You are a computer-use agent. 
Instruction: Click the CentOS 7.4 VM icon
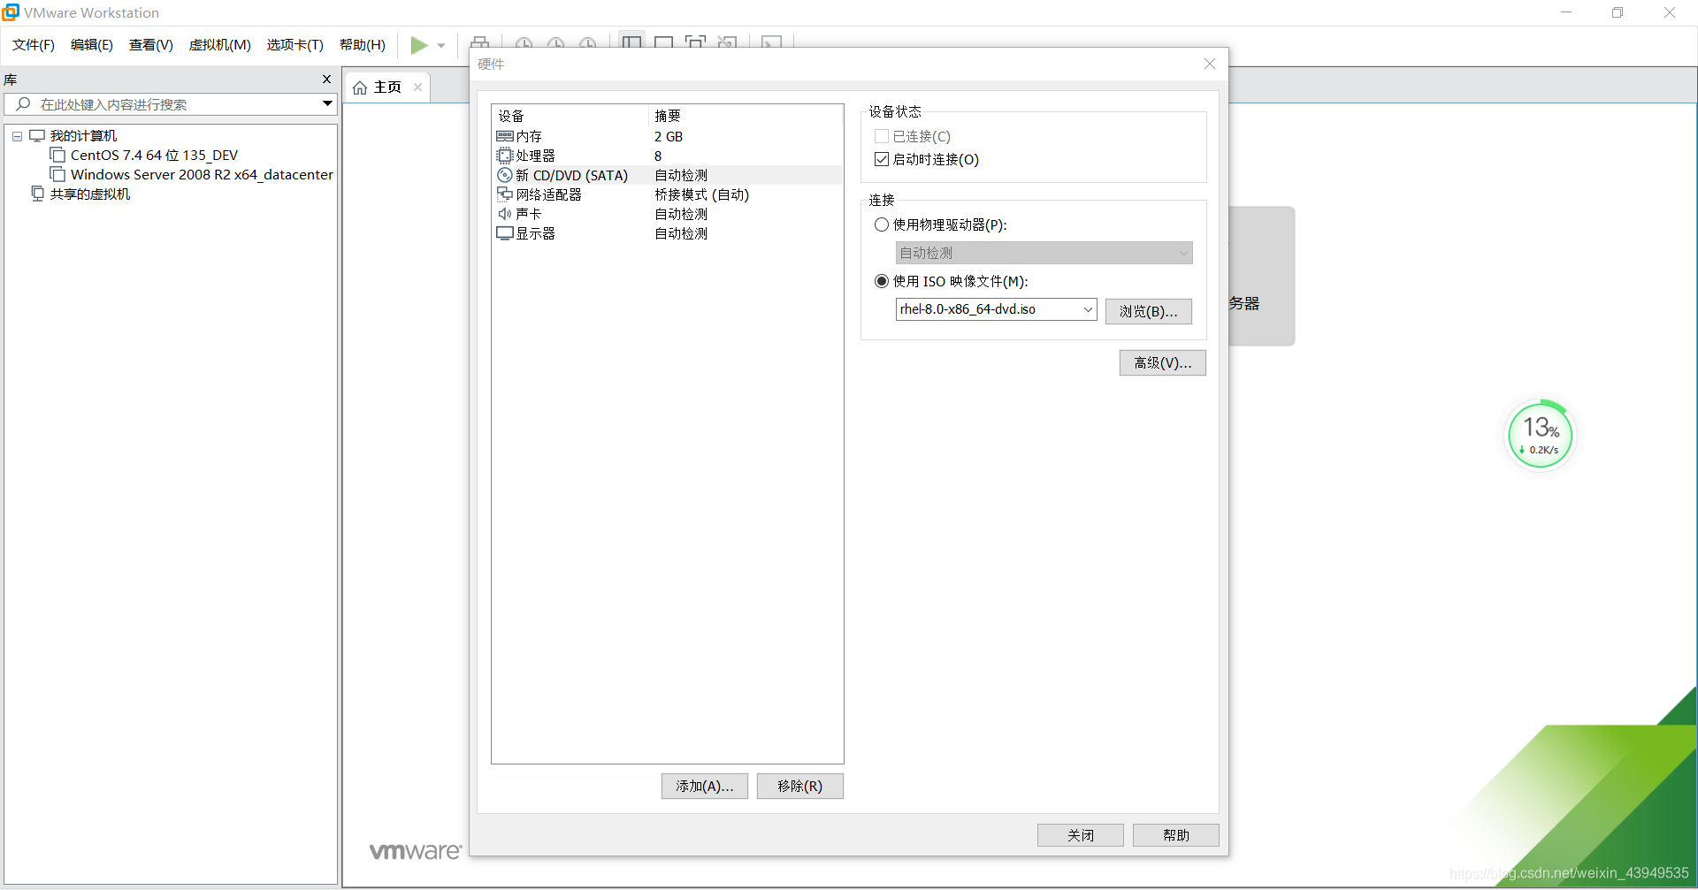coord(57,155)
